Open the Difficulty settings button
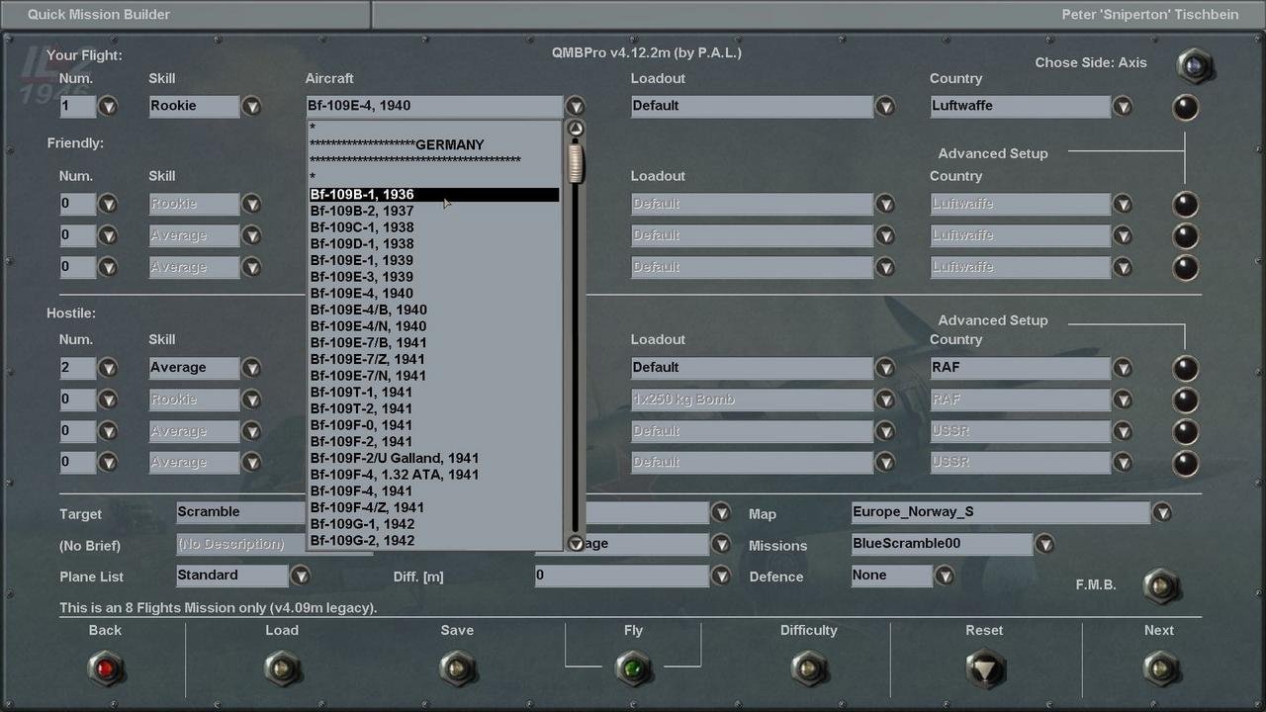The width and height of the screenshot is (1266, 712). [808, 668]
